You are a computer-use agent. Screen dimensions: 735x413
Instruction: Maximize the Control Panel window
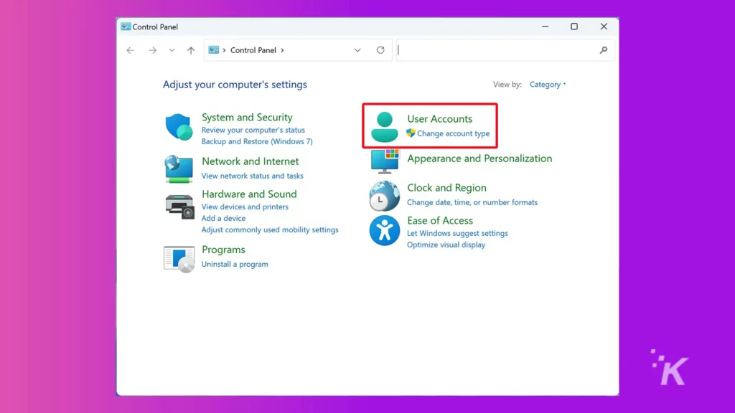[574, 27]
